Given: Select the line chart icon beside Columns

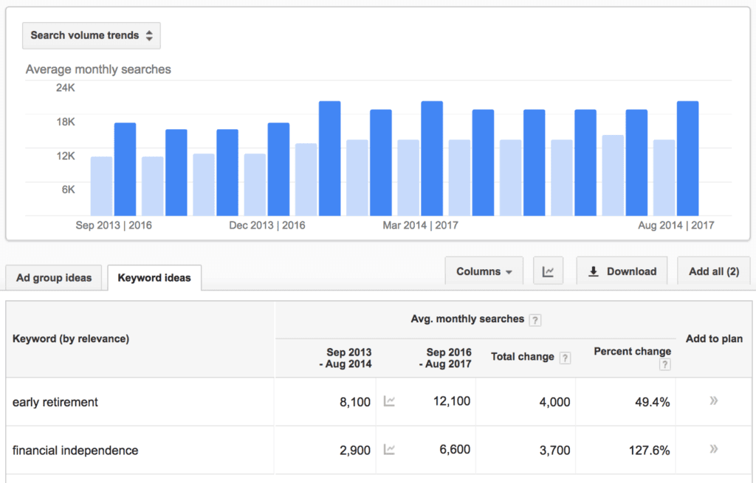Looking at the screenshot, I should (x=548, y=271).
